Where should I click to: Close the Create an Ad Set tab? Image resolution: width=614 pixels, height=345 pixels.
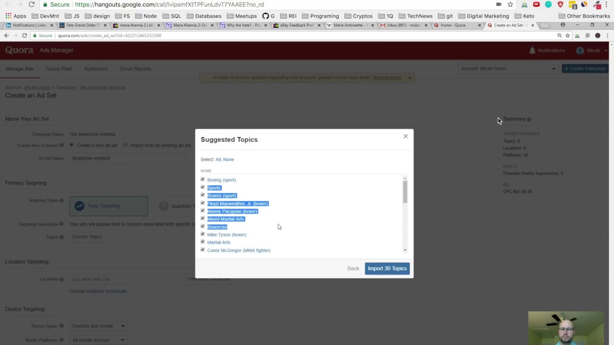[532, 25]
